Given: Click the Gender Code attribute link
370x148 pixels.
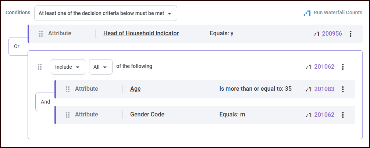Looking at the screenshot, I should [x=147, y=115].
